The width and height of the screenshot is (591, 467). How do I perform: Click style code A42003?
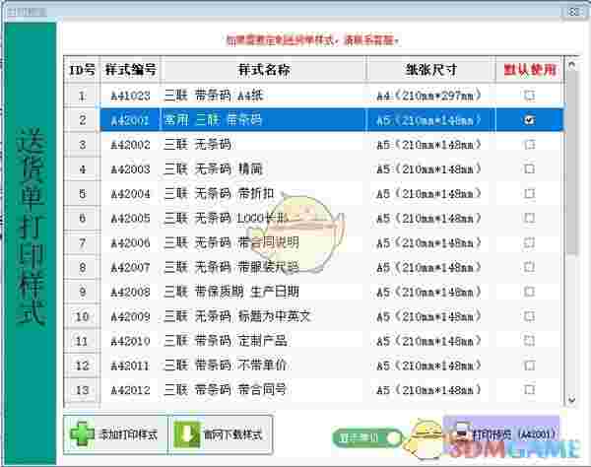click(x=130, y=169)
